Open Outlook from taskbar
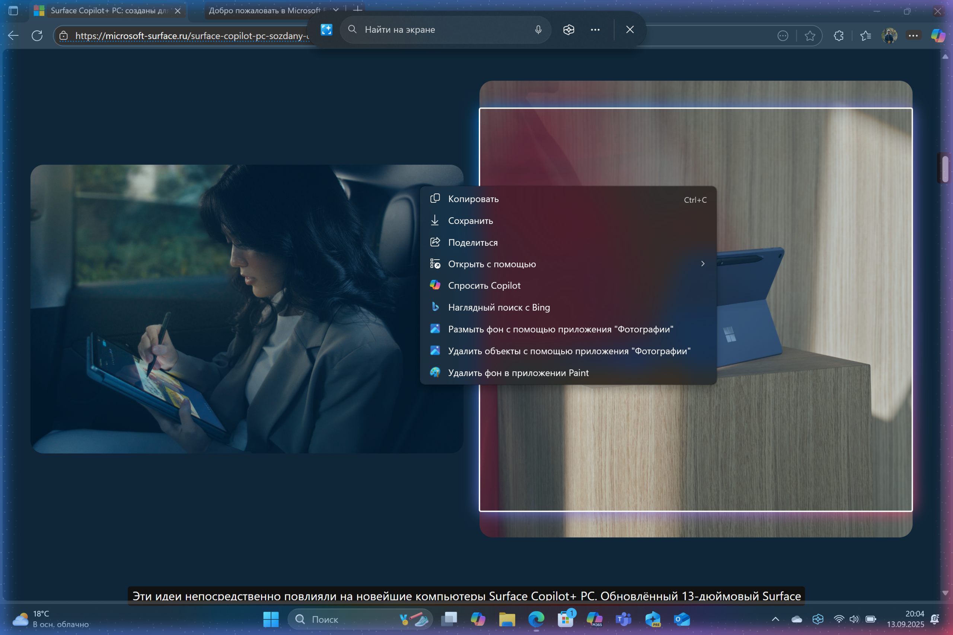 [682, 619]
